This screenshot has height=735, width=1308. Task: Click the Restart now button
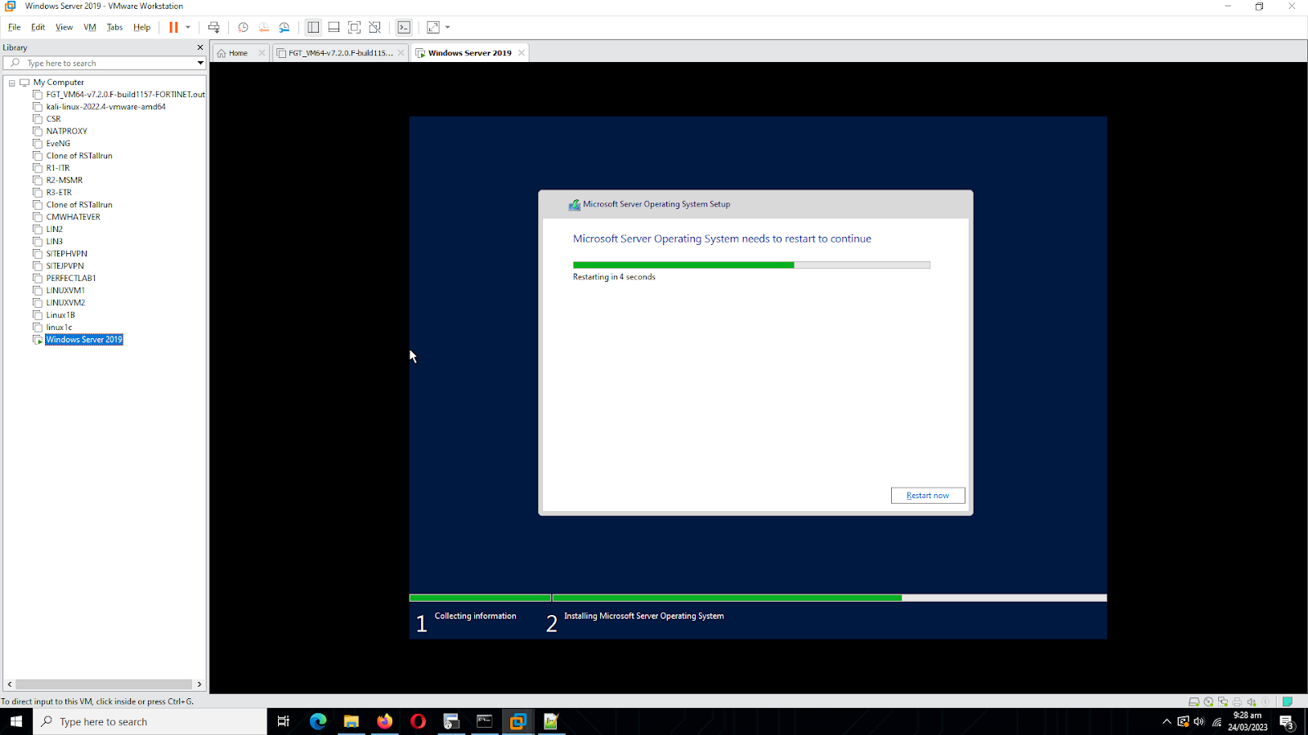tap(928, 496)
